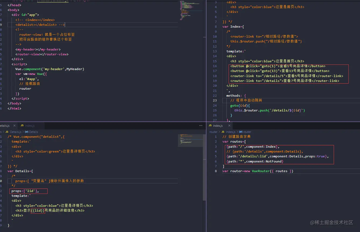Open the Details.js breadcrumb segment
Screen dimensions: 360x232
tap(16, 132)
